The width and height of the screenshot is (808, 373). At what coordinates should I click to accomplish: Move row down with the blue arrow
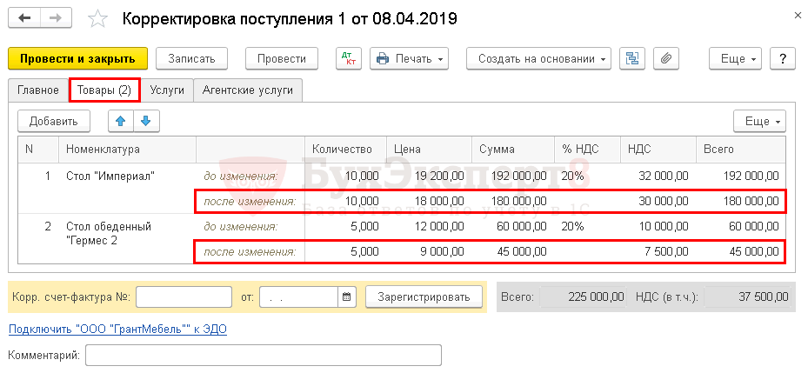point(145,121)
